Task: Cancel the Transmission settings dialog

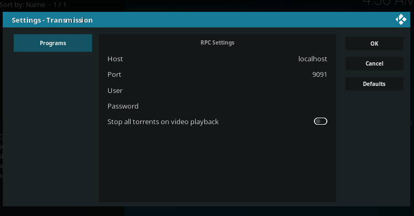Action: coord(374,63)
